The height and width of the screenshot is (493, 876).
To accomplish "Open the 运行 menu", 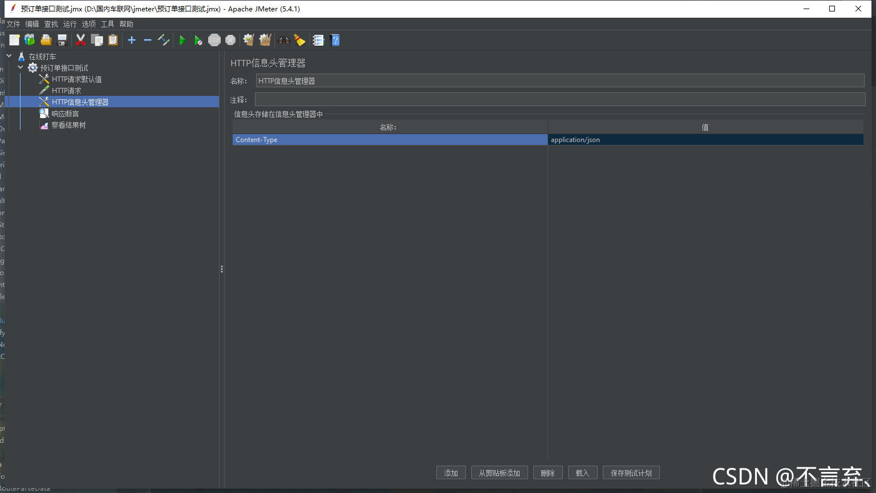I will pos(70,24).
